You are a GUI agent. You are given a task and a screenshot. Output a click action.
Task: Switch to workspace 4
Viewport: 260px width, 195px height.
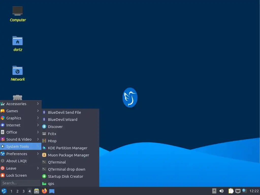coord(30,191)
